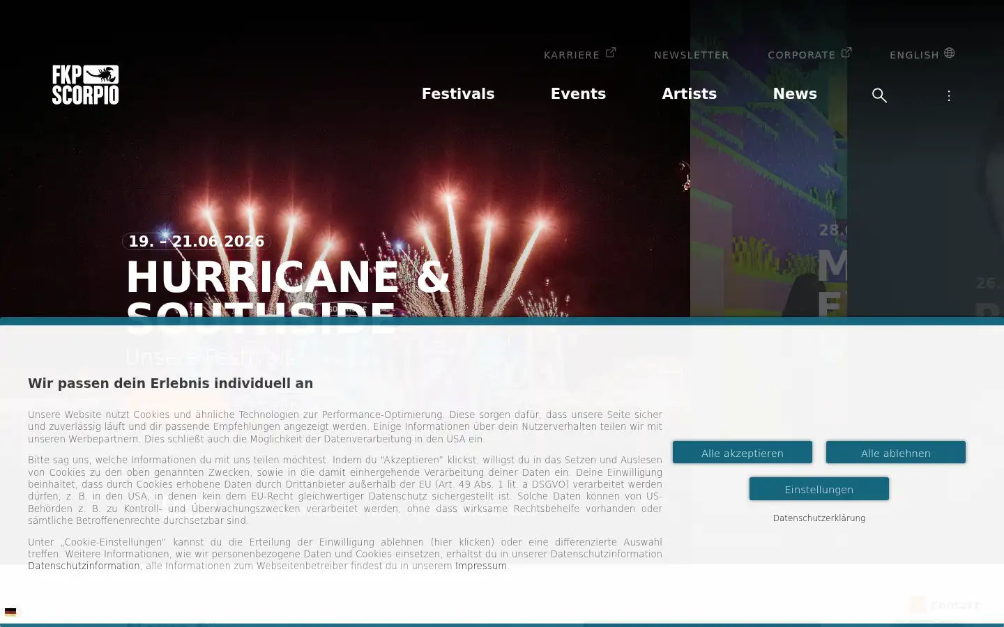Click the German flag language icon
This screenshot has width=1004, height=627.
coord(10,612)
